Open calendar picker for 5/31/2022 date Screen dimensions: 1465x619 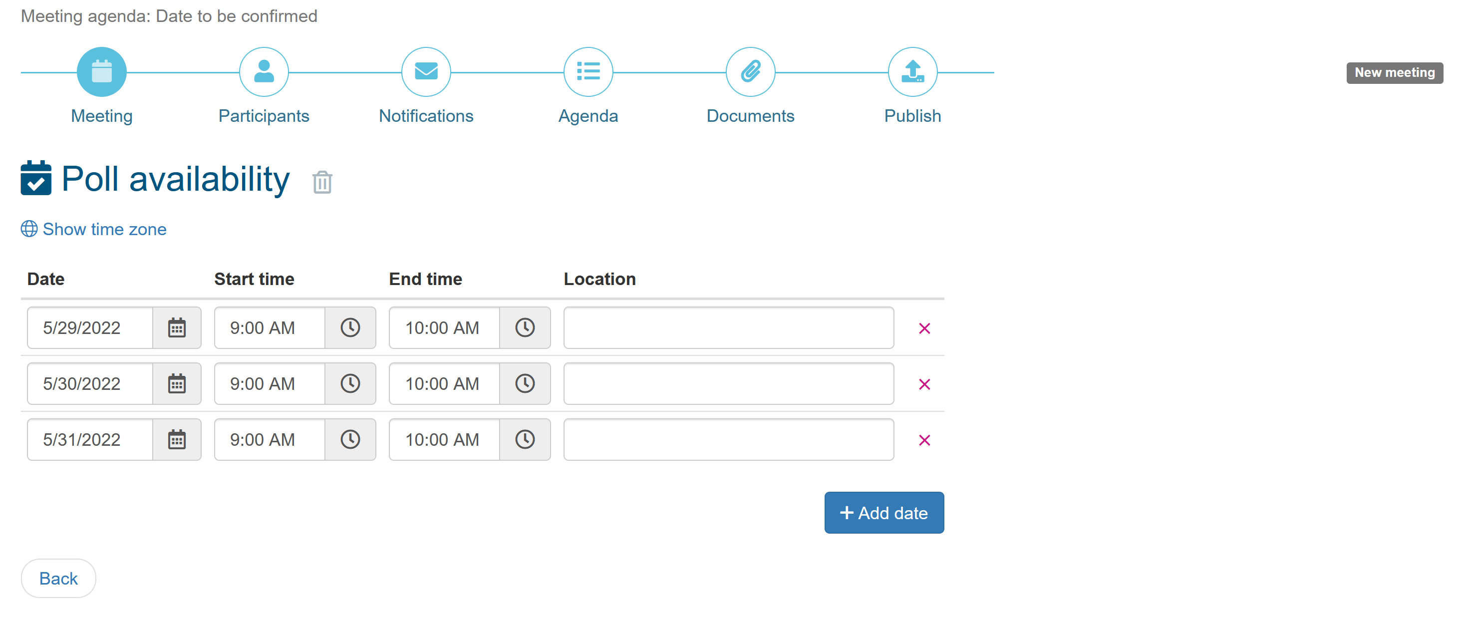tap(177, 440)
